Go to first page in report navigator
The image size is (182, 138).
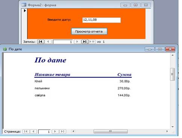(x=26, y=132)
